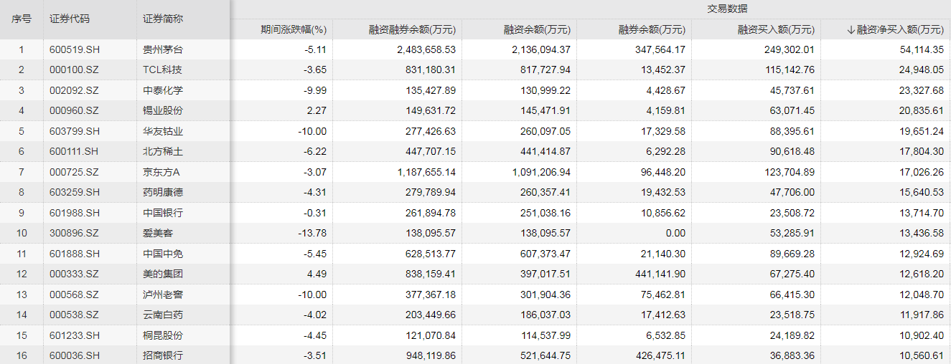Select stock code 601233.SH
The height and width of the screenshot is (364, 951).
click(73, 335)
